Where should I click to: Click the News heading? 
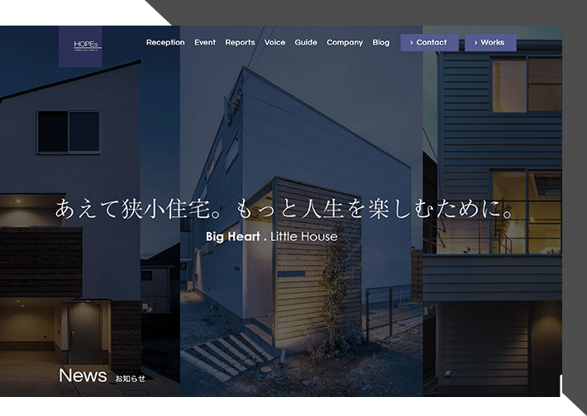point(84,376)
